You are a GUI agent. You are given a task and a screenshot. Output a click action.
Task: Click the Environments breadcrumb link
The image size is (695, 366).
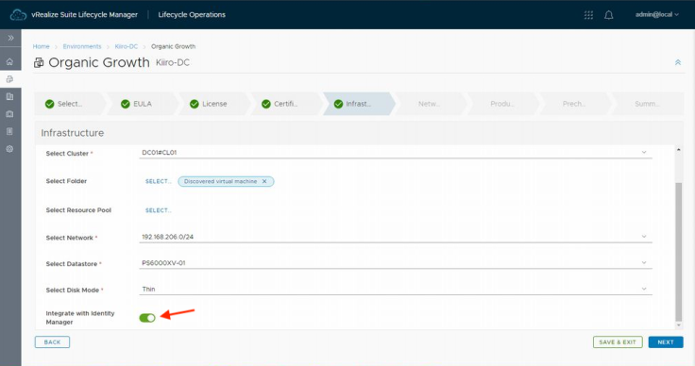pos(82,46)
